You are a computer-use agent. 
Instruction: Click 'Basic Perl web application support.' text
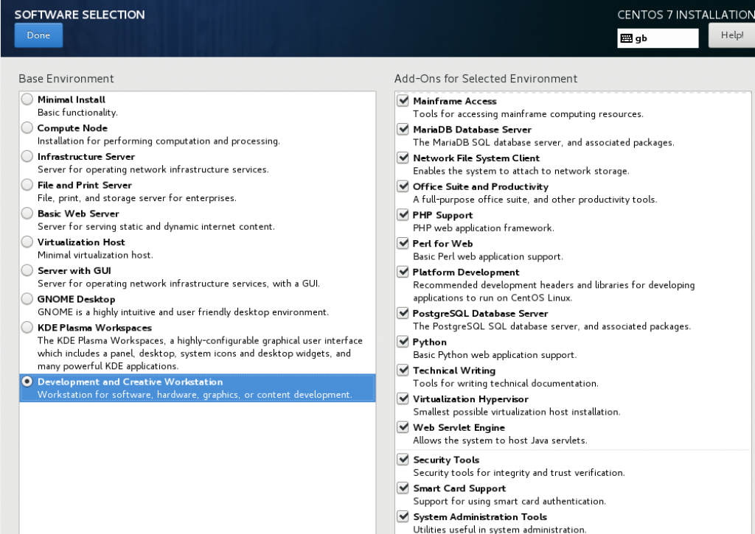488,256
